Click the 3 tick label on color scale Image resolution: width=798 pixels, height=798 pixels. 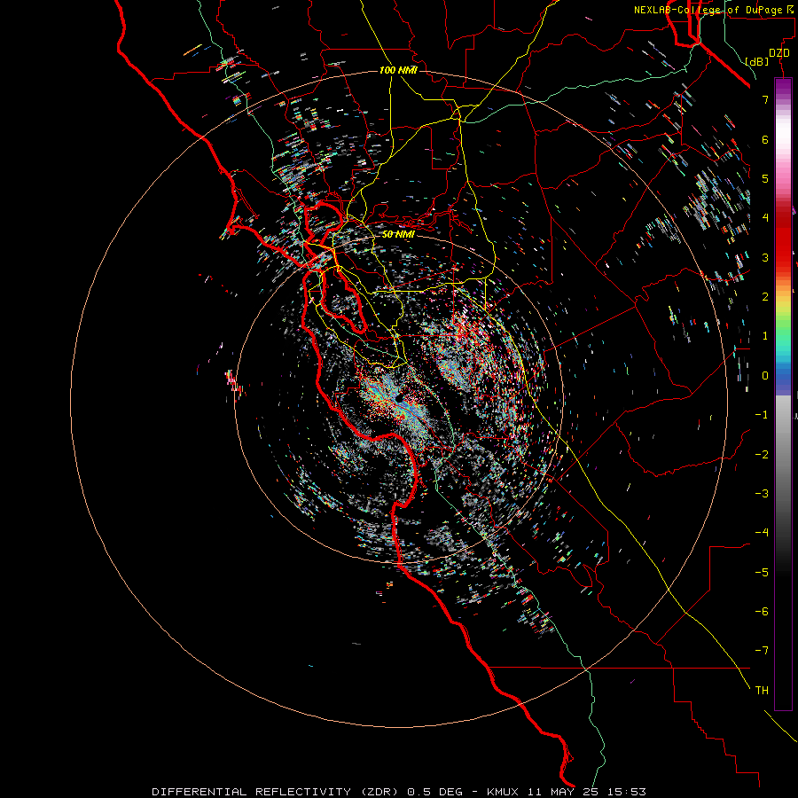click(x=765, y=257)
